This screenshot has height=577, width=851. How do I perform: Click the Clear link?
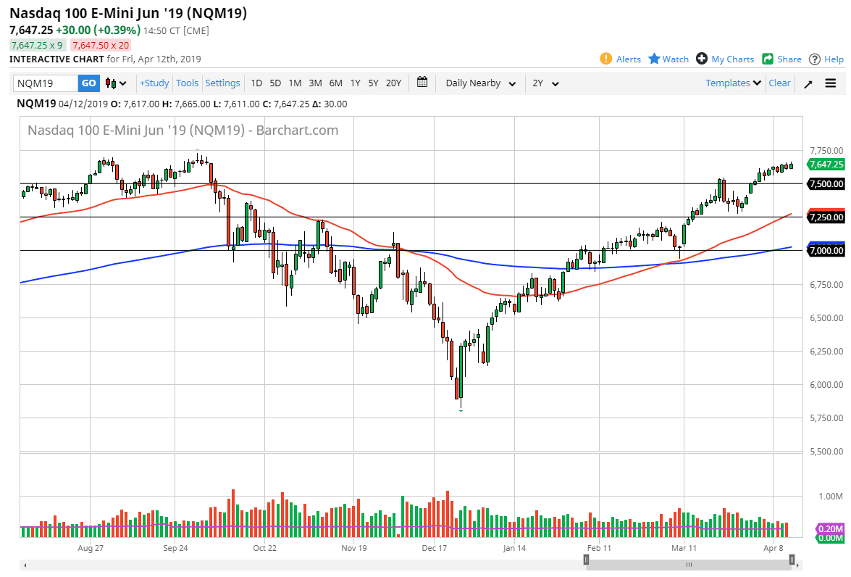click(x=779, y=83)
